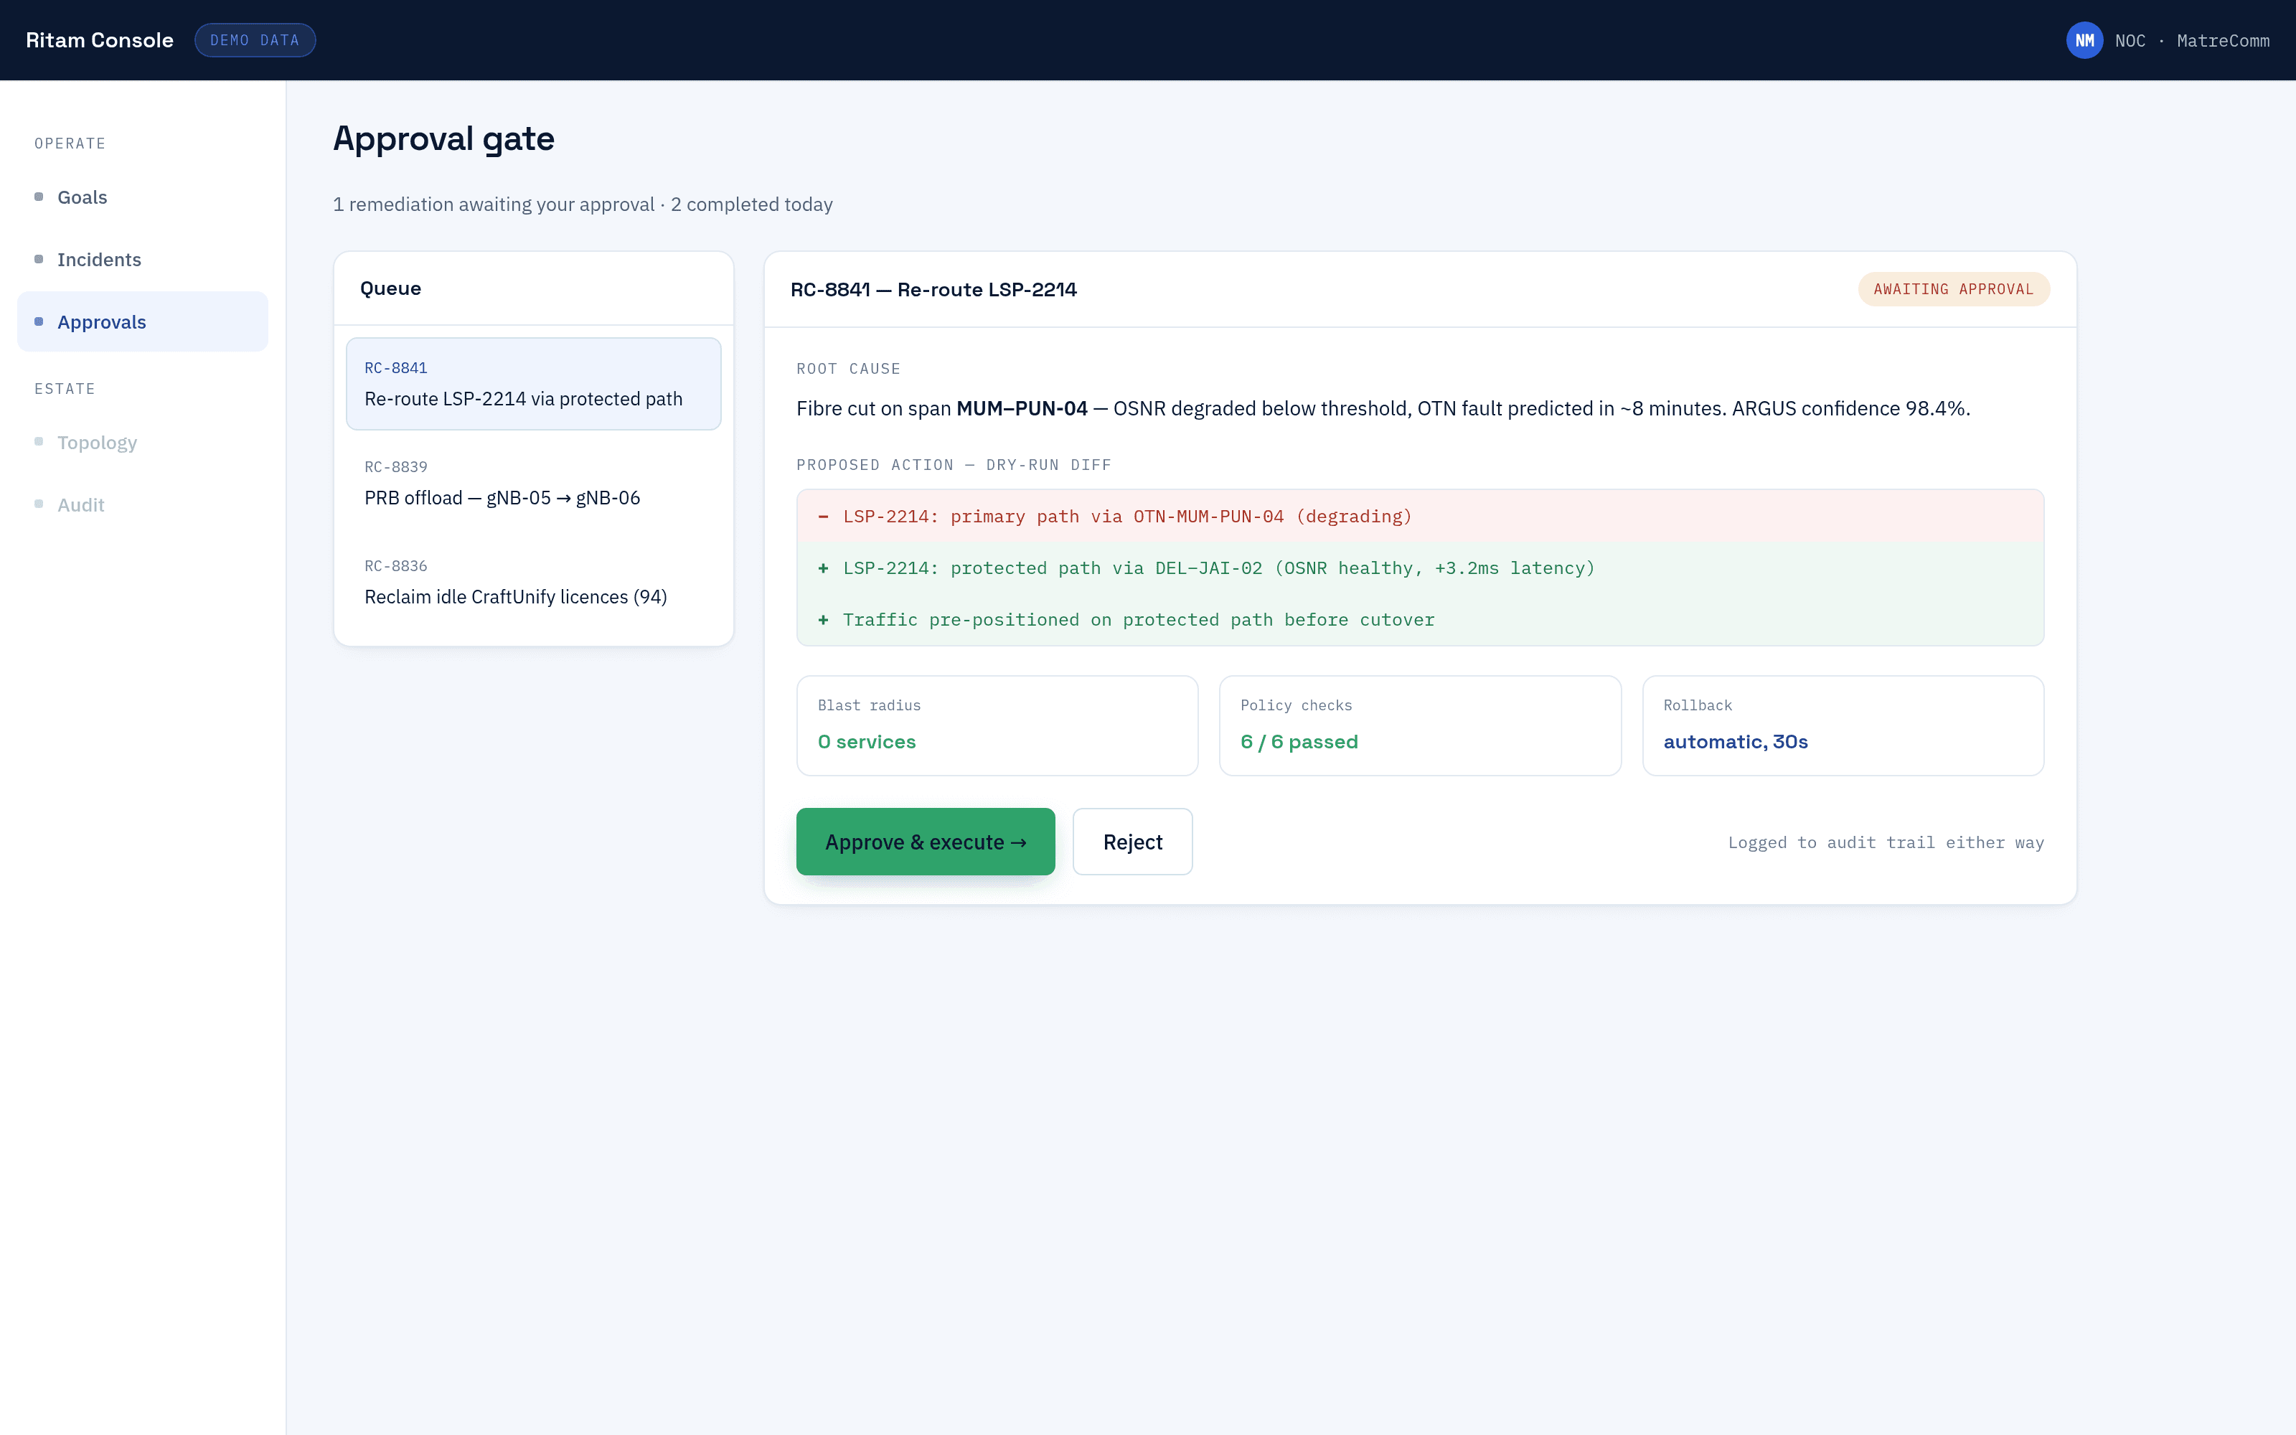Image resolution: width=2296 pixels, height=1435 pixels.
Task: Click the PROPOSED ACTION — DRY-RUN DIFF label
Action: (954, 465)
